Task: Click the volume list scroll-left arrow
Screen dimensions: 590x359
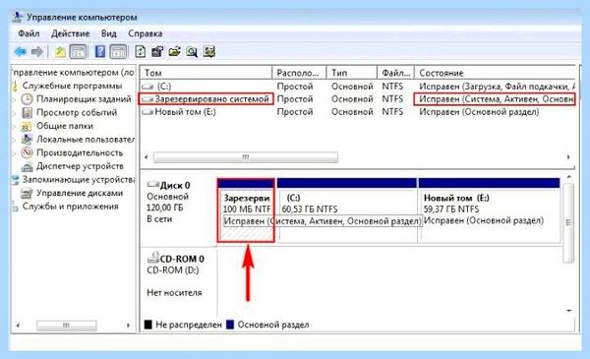Action: point(147,157)
